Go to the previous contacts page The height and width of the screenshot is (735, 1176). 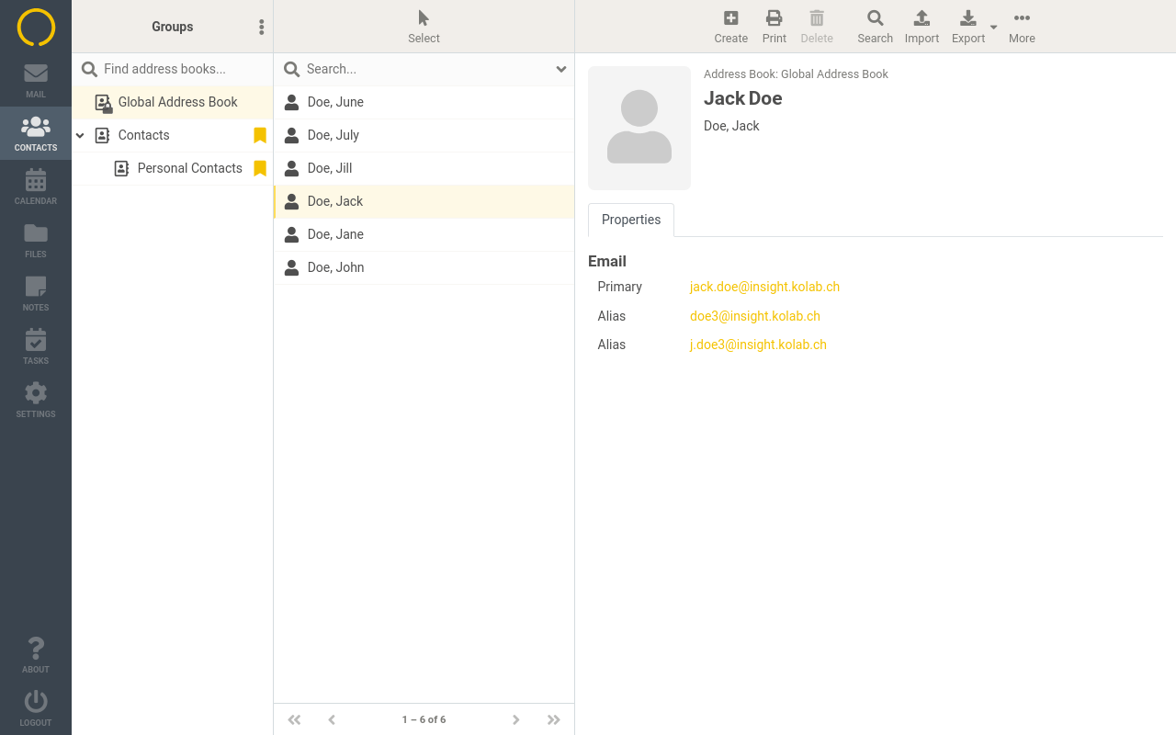click(x=332, y=719)
